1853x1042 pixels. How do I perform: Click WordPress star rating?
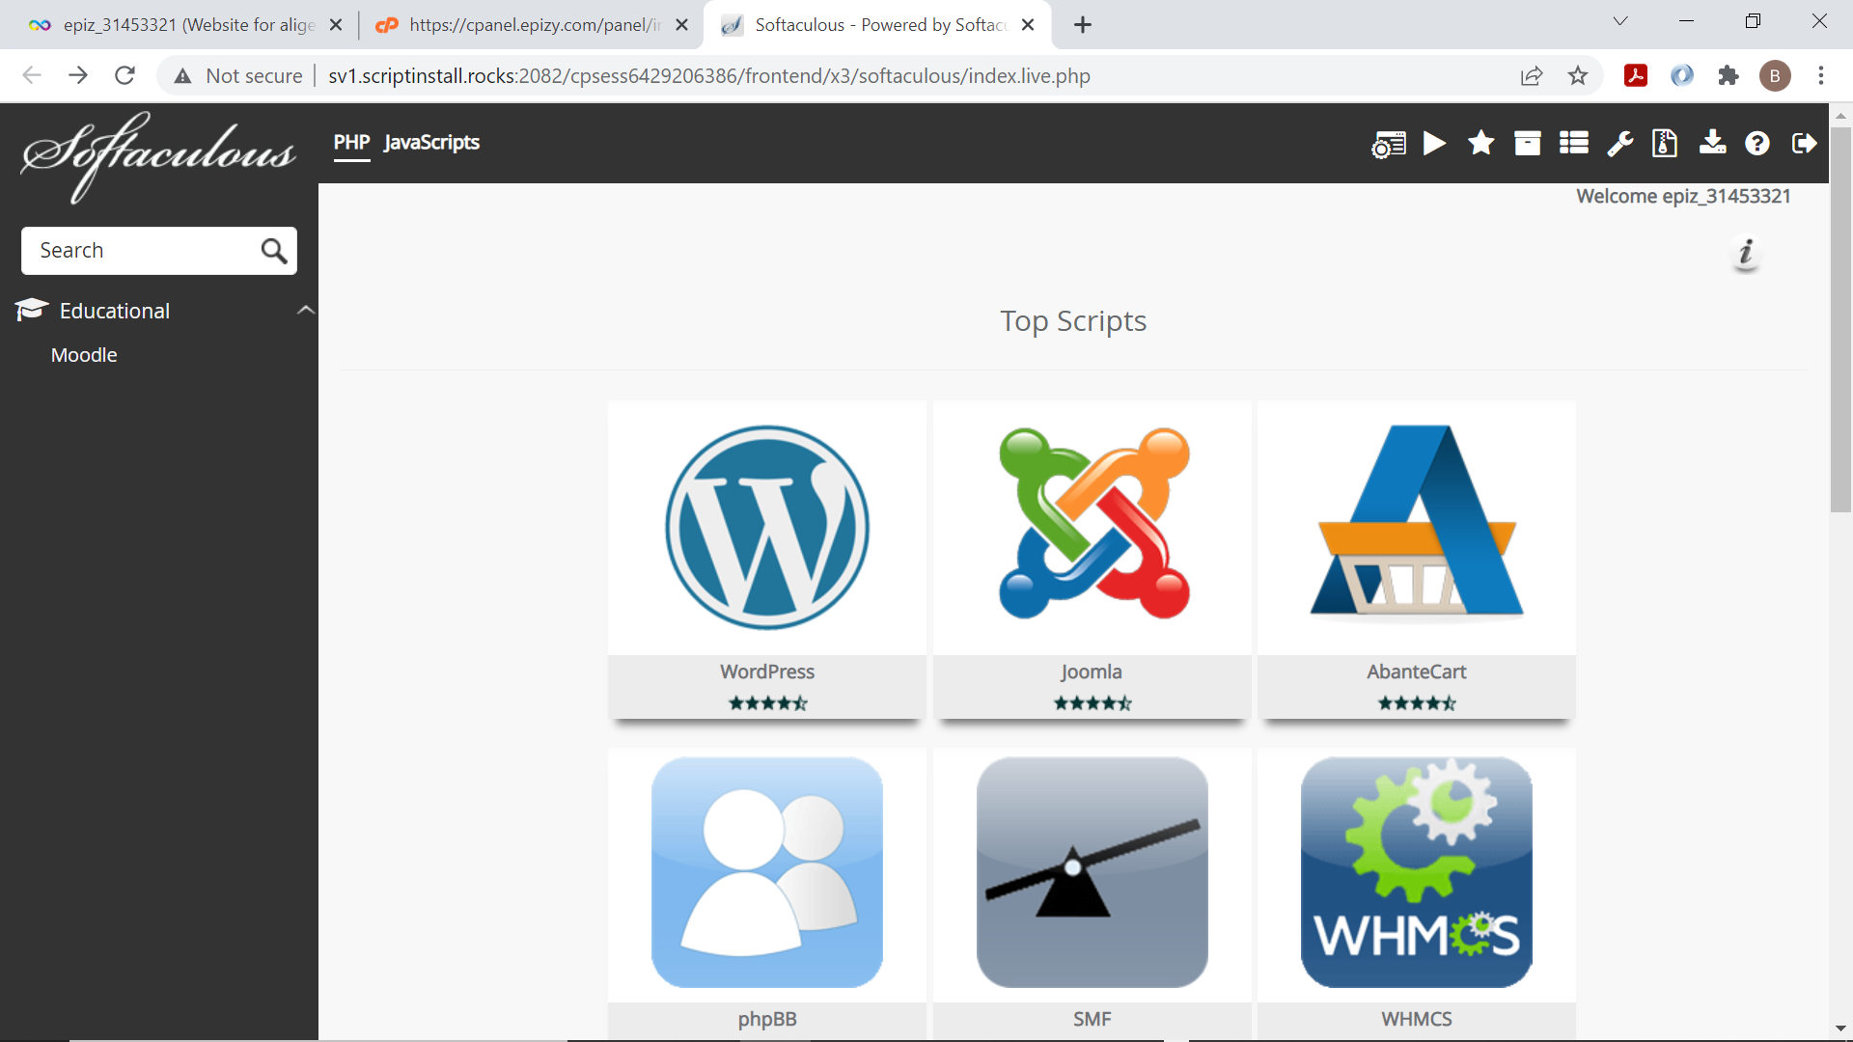pyautogui.click(x=768, y=703)
